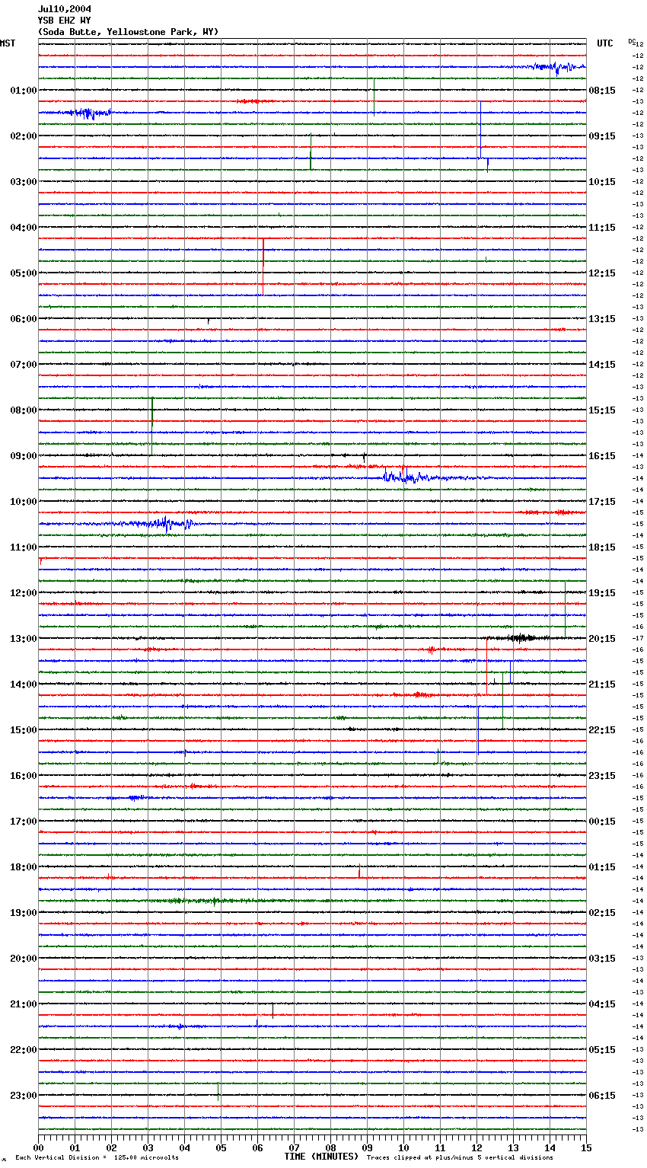Select the 04:15 UTC label
Screen dimensions: 647x1168
(x=602, y=1004)
